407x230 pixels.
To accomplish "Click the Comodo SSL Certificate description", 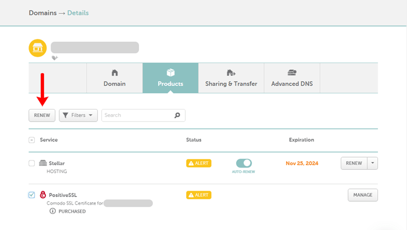I will click(x=75, y=203).
